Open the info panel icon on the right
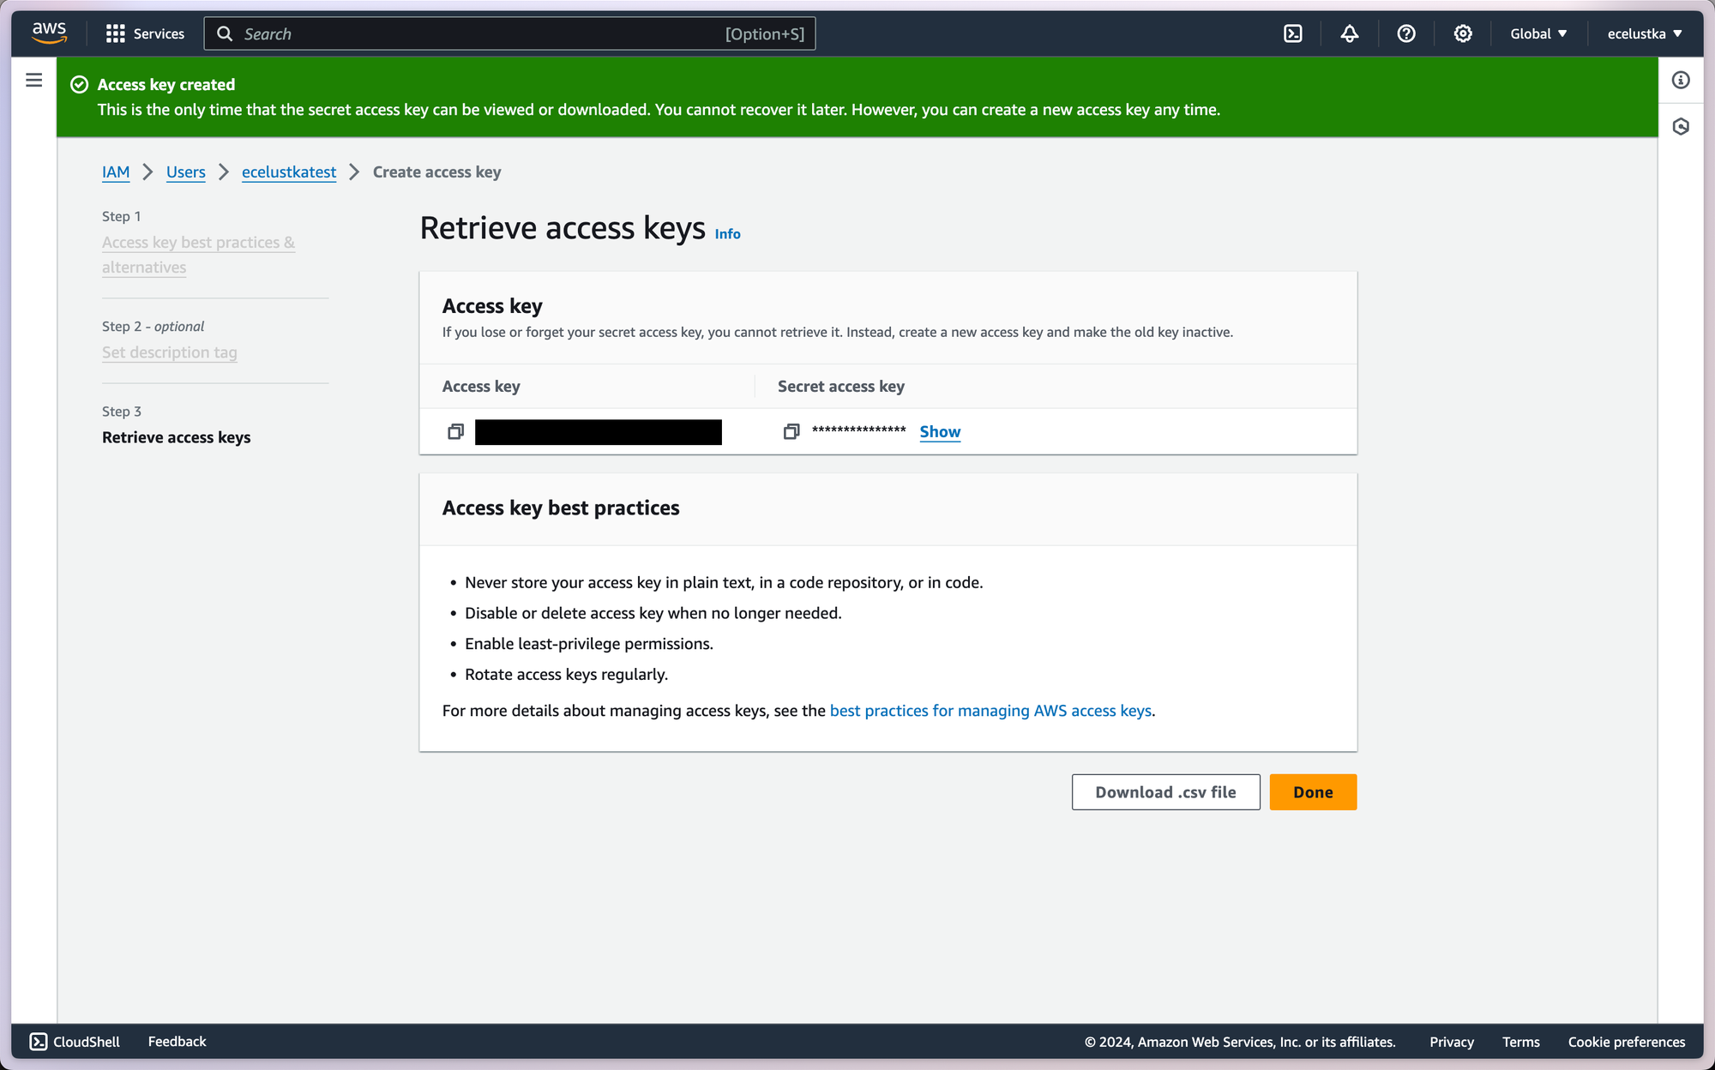This screenshot has height=1070, width=1715. 1680,81
